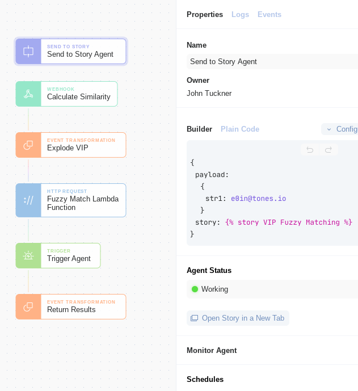The width and height of the screenshot is (358, 391).
Task: Click the Name input field
Action: [272, 62]
